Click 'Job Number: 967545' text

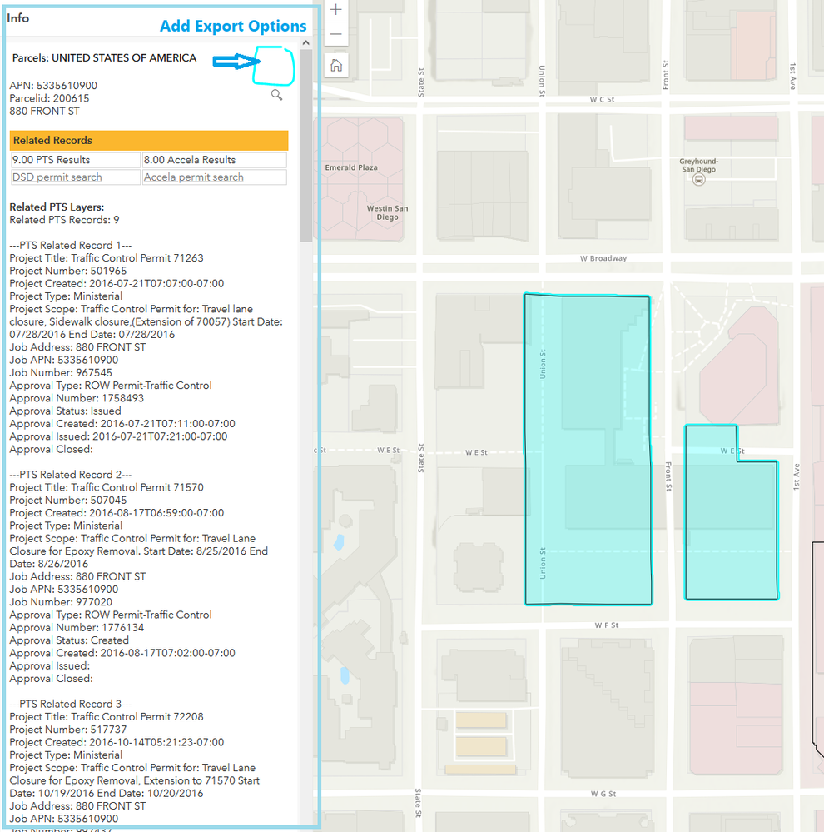tap(61, 372)
